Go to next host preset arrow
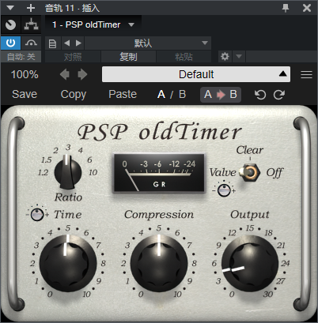This screenshot has width=318, height=323. [78, 43]
